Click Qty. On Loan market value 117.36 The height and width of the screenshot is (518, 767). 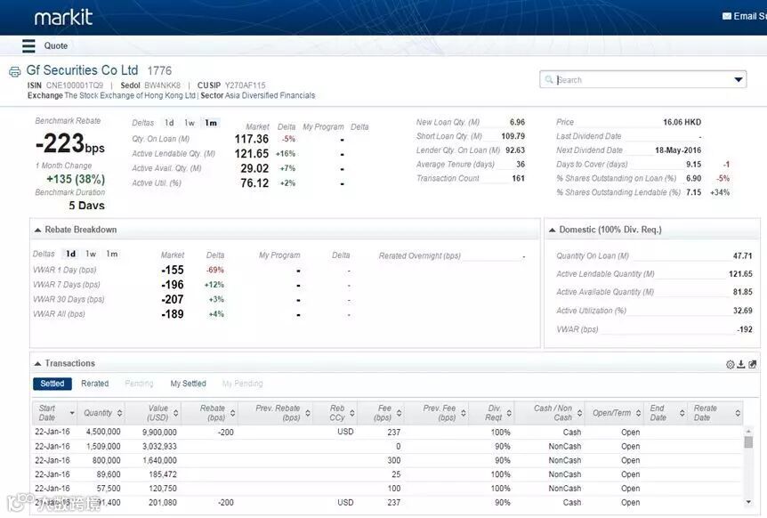point(252,140)
